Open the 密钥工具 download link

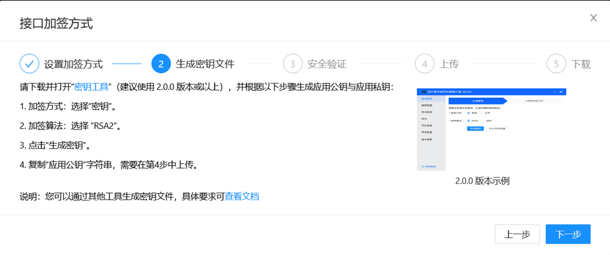click(91, 87)
